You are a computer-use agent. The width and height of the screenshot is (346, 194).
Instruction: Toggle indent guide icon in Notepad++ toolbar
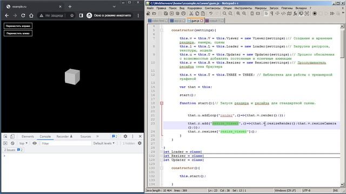(277, 13)
